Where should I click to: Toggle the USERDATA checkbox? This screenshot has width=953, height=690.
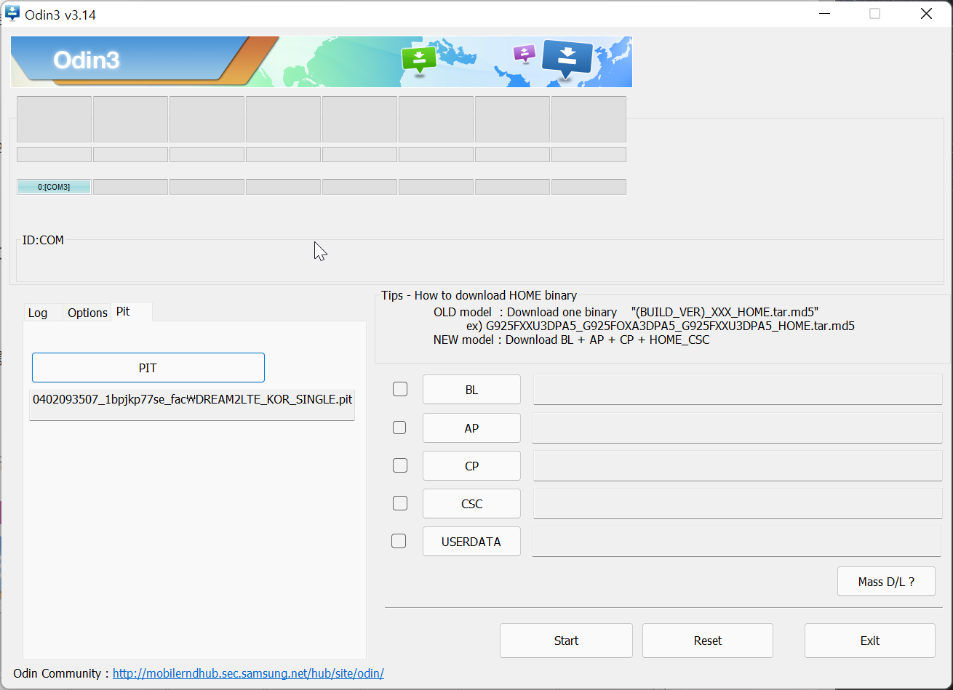(x=399, y=541)
